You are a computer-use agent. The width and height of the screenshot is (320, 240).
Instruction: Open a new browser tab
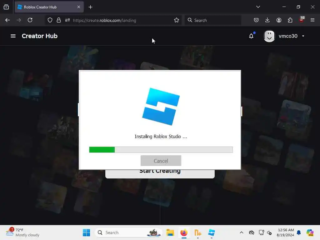pyautogui.click(x=90, y=7)
